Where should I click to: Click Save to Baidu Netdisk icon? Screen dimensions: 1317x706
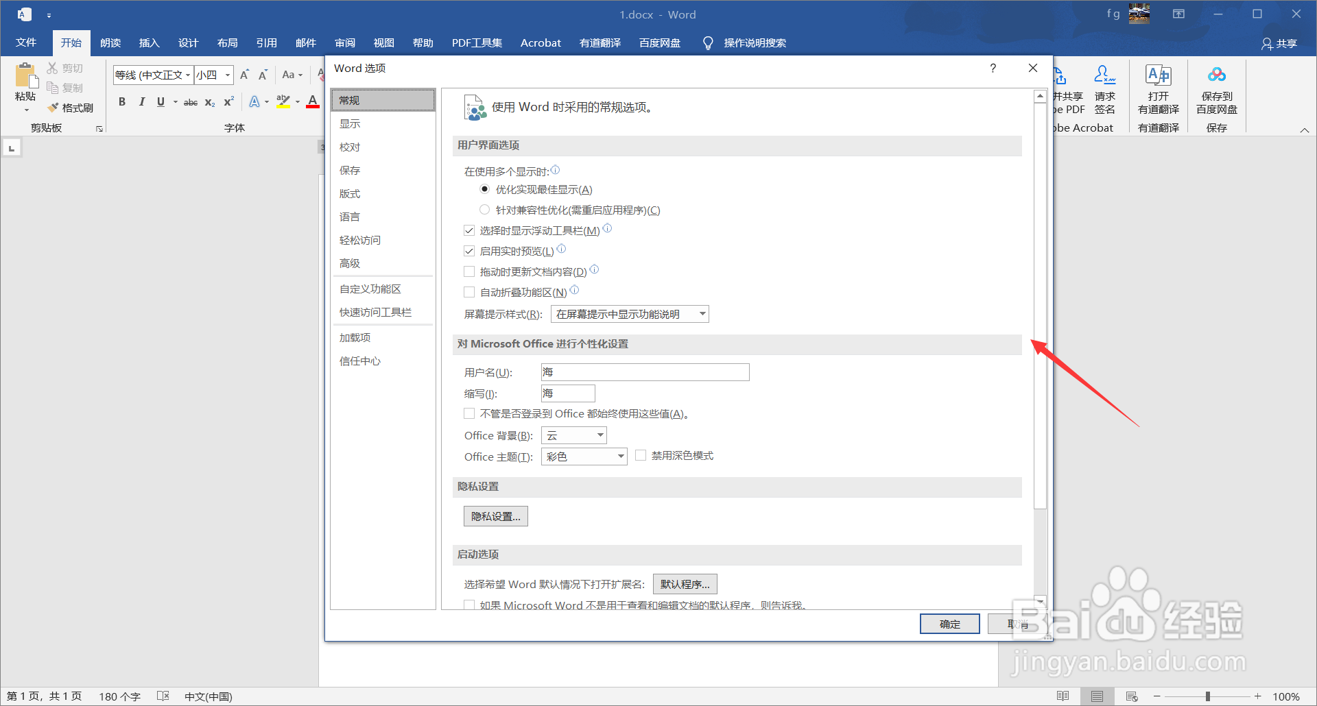coord(1217,74)
